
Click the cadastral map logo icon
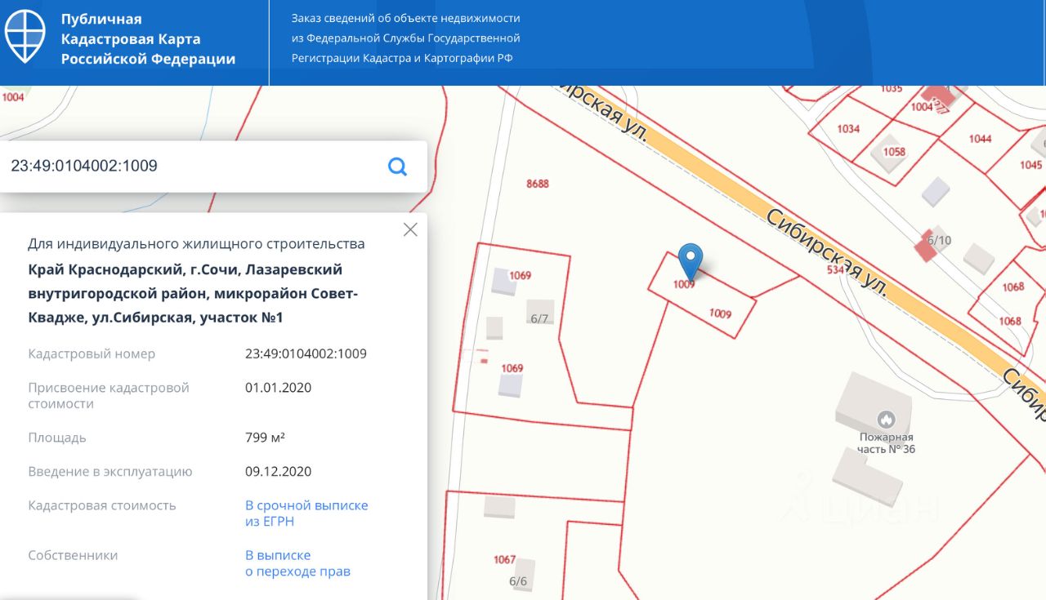pyautogui.click(x=25, y=37)
